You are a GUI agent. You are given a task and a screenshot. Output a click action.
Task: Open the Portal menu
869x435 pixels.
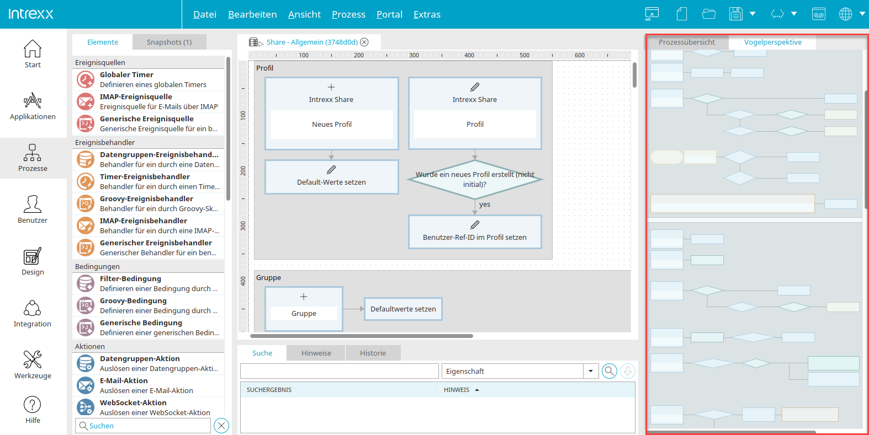click(x=389, y=14)
